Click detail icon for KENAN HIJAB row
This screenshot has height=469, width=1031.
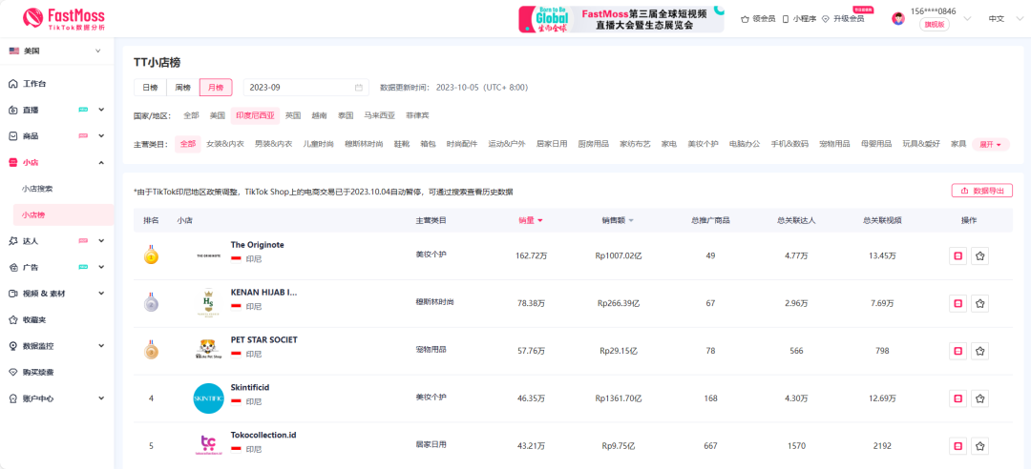tap(958, 303)
